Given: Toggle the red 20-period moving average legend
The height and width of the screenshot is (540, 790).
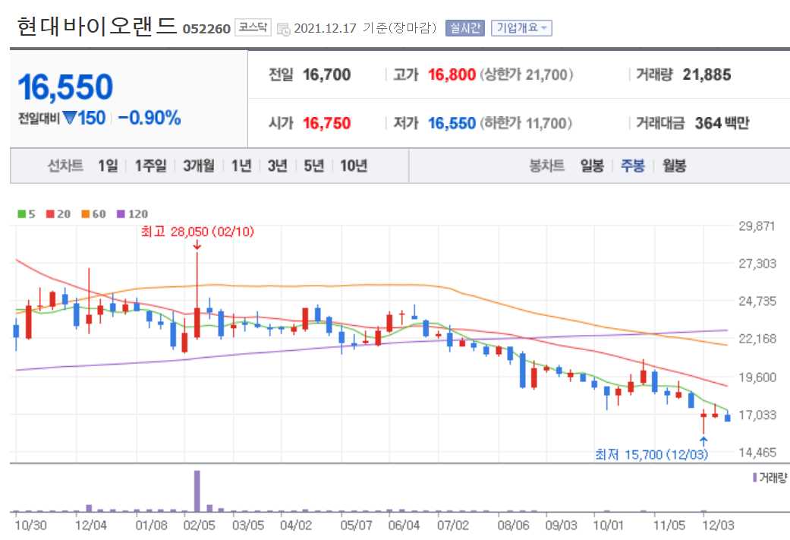Looking at the screenshot, I should [55, 213].
